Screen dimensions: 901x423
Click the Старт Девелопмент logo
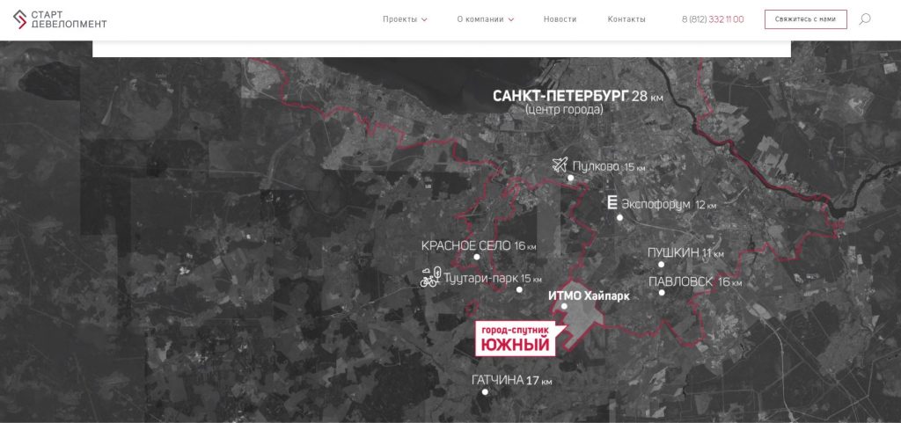60,19
